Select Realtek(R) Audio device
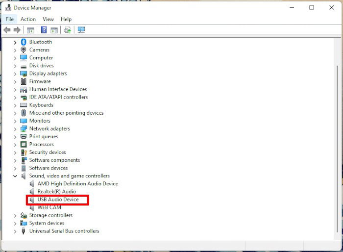The image size is (343, 252). [x=57, y=192]
